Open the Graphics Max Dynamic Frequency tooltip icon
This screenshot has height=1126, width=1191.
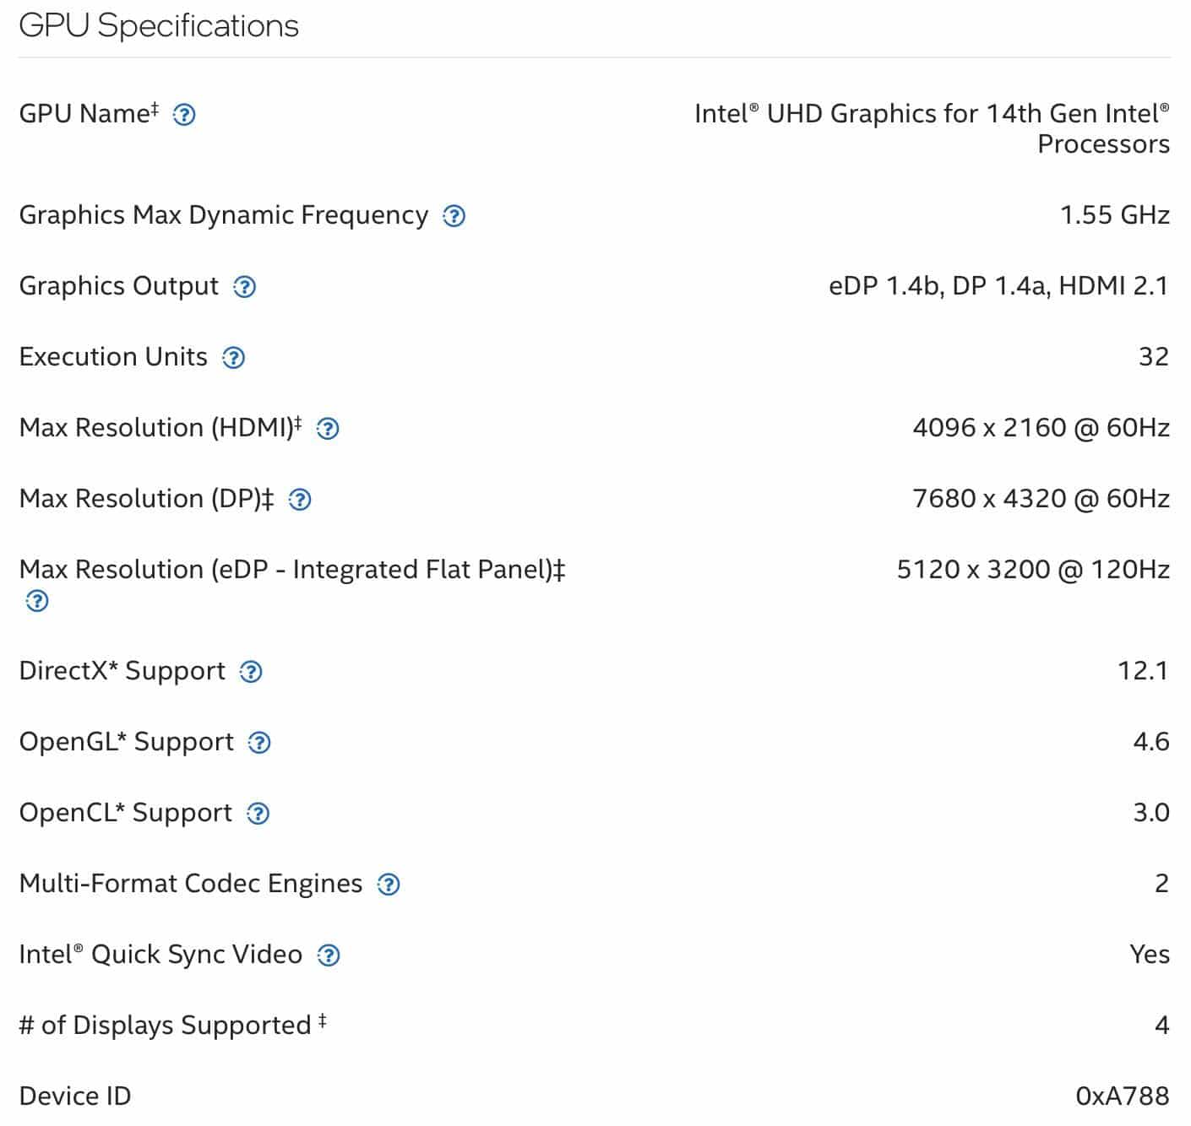454,216
